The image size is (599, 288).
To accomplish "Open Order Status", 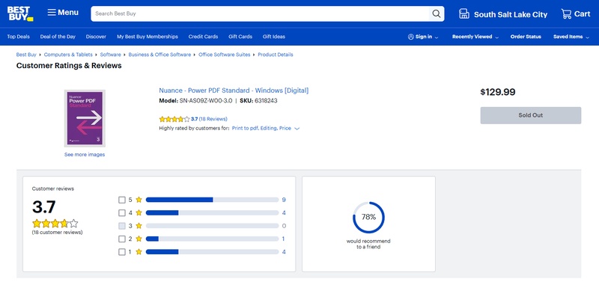I will pyautogui.click(x=526, y=37).
